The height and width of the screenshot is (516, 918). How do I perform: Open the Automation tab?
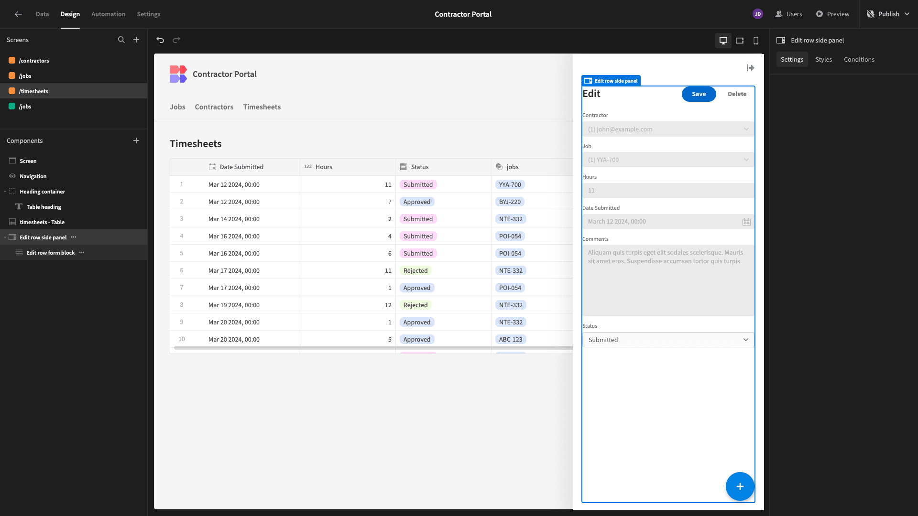108,14
